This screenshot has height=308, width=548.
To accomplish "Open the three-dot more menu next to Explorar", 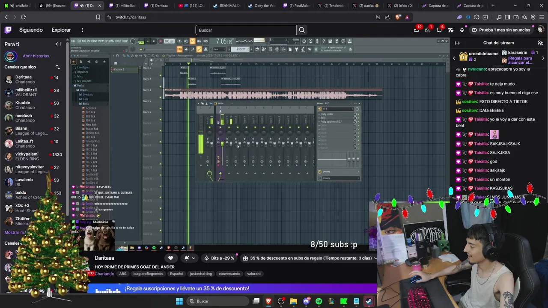I will click(x=83, y=30).
